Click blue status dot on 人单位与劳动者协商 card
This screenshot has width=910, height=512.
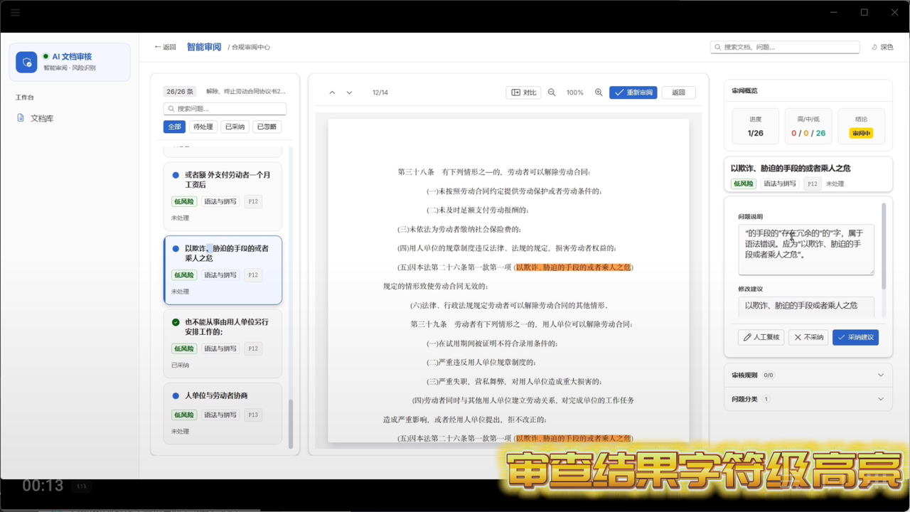[x=176, y=395]
